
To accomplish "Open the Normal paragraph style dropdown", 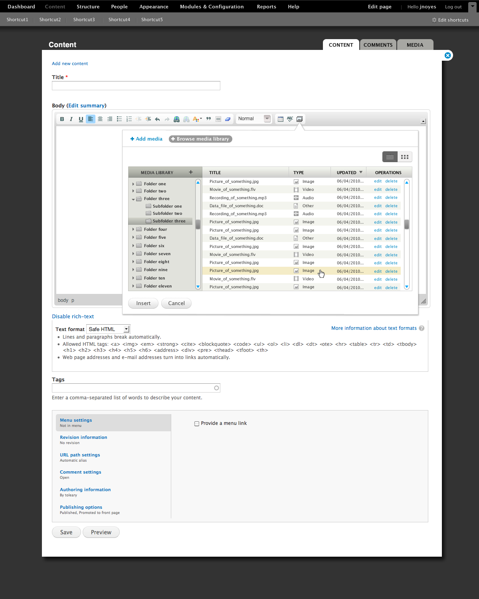I will point(253,119).
